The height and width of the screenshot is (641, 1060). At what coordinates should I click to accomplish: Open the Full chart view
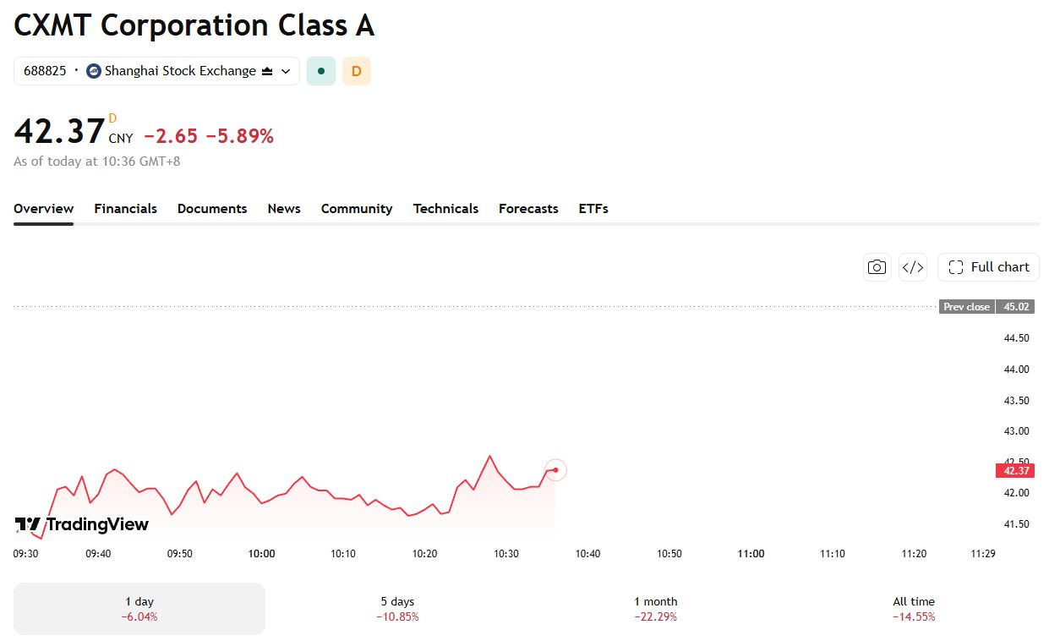click(988, 267)
